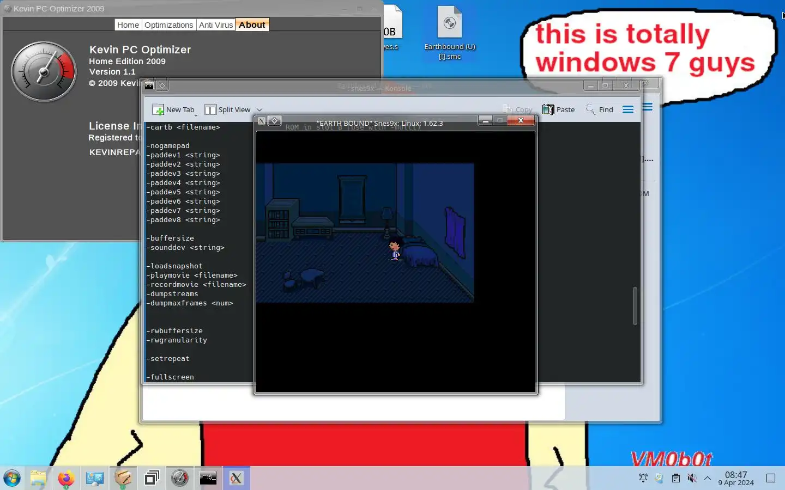Click the '-dumpstreams' terminal line
The height and width of the screenshot is (490, 785).
pyautogui.click(x=172, y=293)
